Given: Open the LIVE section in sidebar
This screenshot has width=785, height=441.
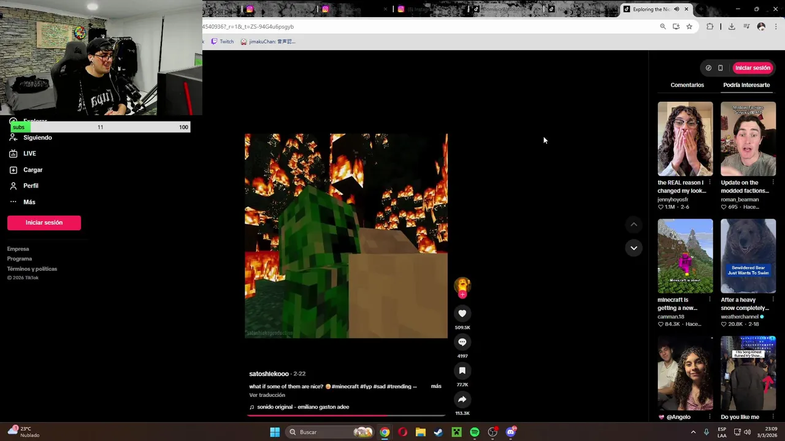Looking at the screenshot, I should [29, 154].
